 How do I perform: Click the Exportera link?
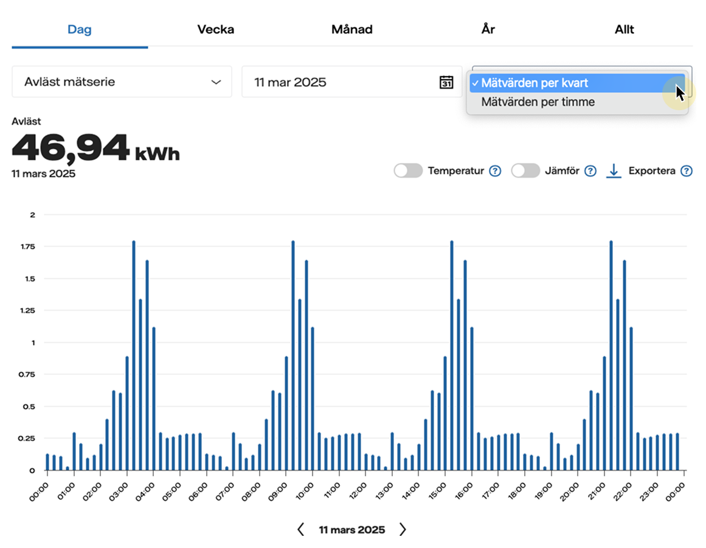[652, 171]
